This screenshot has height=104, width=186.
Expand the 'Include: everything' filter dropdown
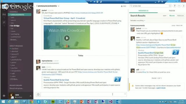[138, 21]
